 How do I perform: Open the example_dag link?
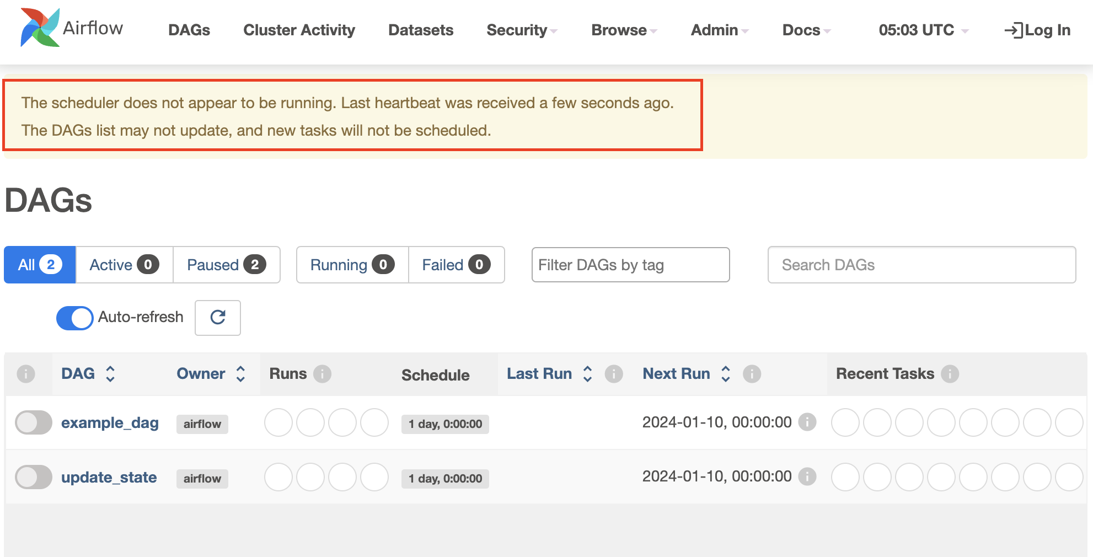[110, 422]
